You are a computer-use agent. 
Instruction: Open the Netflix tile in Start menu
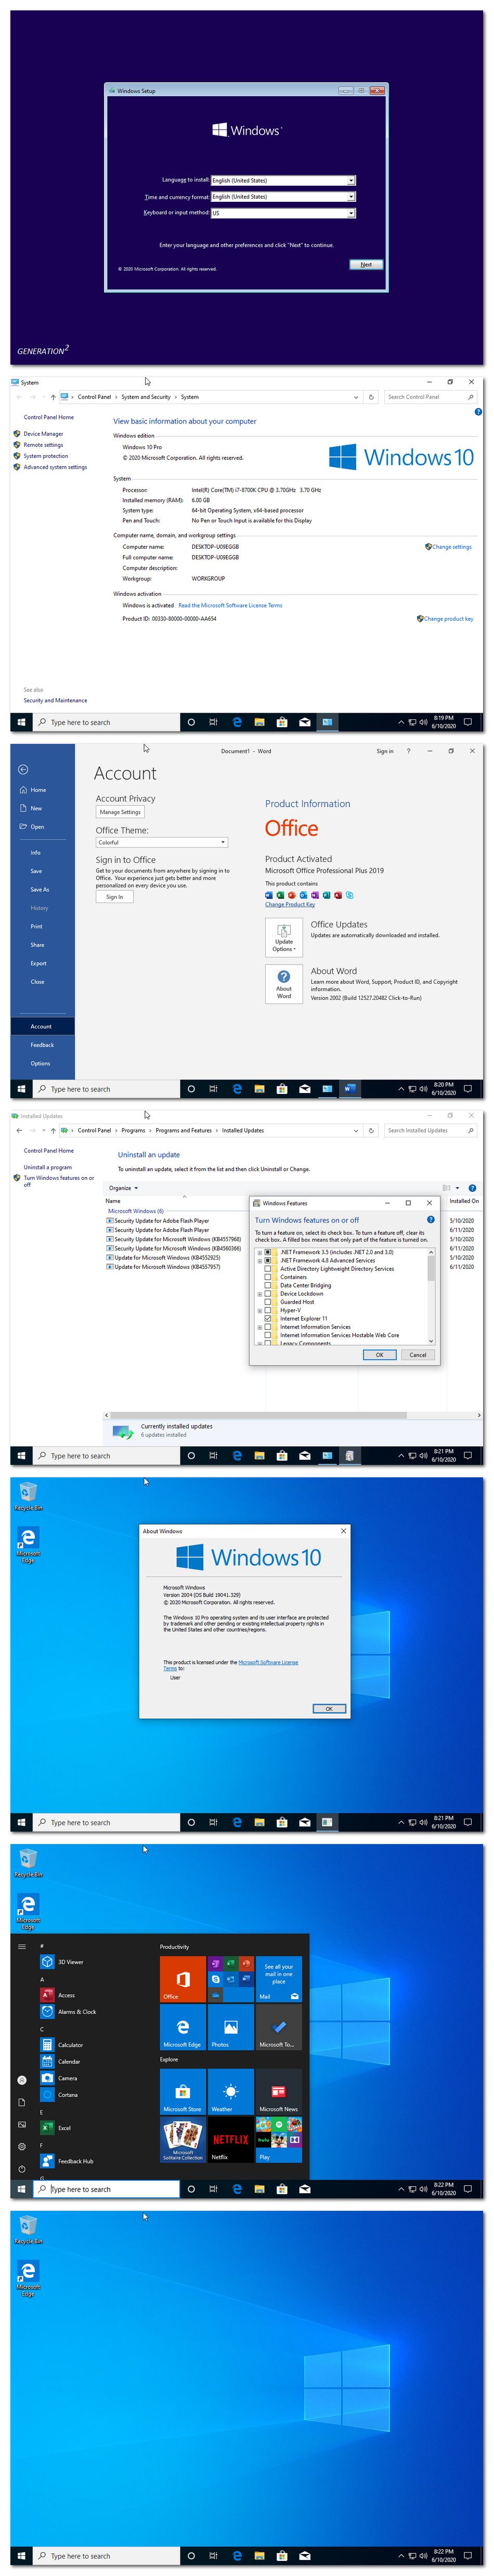coord(231,2140)
